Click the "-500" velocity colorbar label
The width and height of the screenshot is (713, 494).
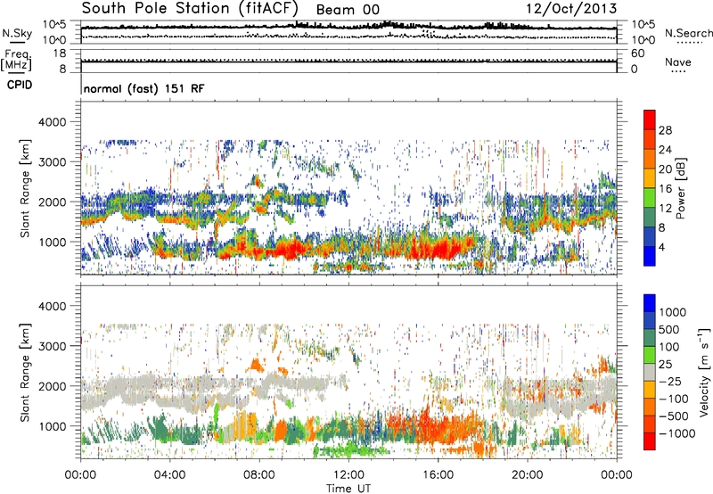coord(673,416)
